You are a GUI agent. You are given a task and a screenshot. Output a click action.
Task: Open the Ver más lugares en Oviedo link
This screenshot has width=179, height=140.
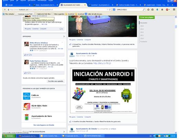click(x=44, y=125)
